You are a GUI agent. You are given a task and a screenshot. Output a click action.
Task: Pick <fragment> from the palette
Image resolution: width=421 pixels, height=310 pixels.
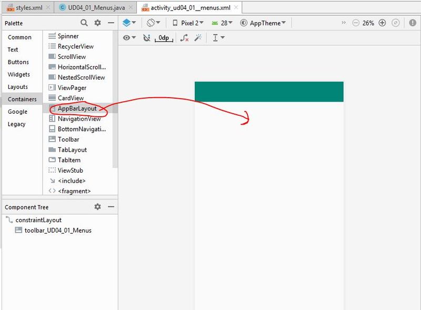(78, 191)
